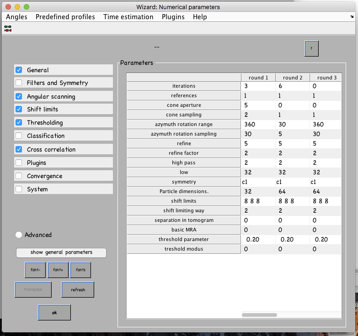Click azymuth rotation range round 2 cell
The image size is (358, 336).
293,124
